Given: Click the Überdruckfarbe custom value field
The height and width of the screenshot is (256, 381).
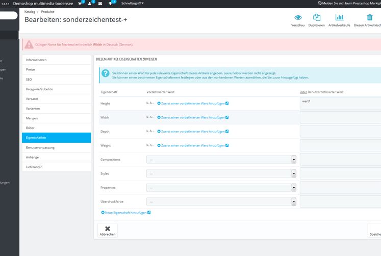Looking at the screenshot, I should click(x=340, y=202).
